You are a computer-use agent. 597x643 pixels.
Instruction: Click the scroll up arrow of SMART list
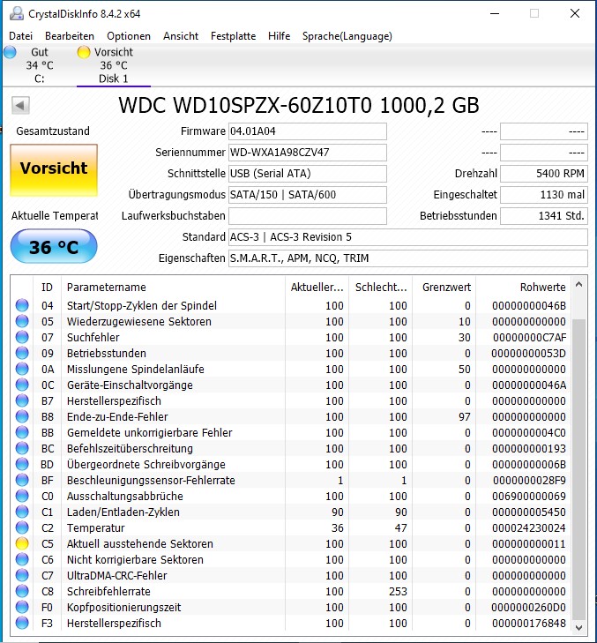(579, 285)
